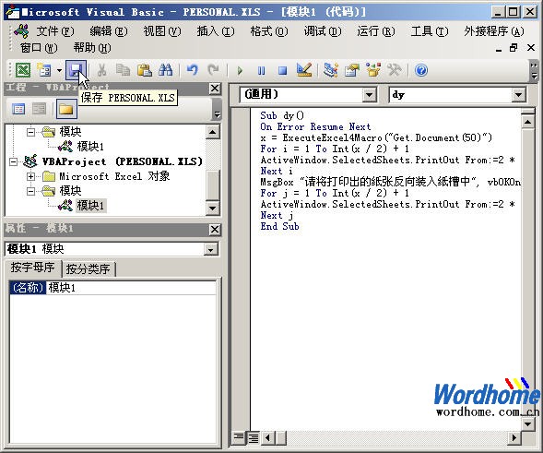Click the (名称) property value field
The height and width of the screenshot is (453, 543).
point(131,288)
